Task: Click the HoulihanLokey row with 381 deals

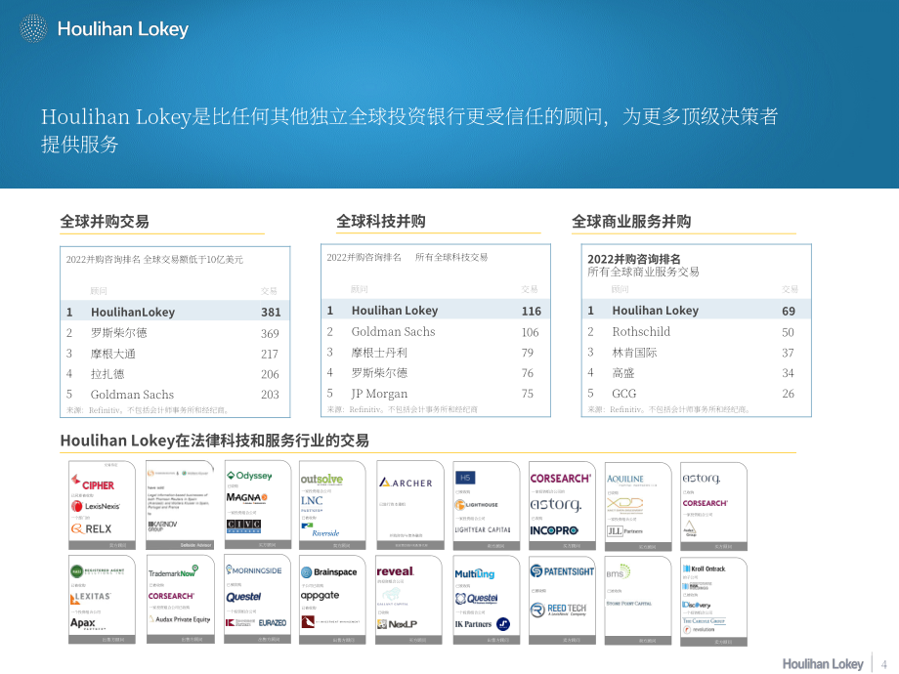Action: [175, 312]
